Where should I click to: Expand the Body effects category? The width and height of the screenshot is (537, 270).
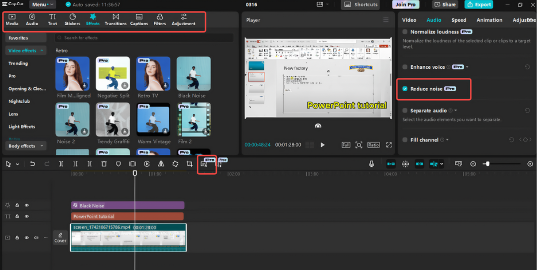[42, 146]
